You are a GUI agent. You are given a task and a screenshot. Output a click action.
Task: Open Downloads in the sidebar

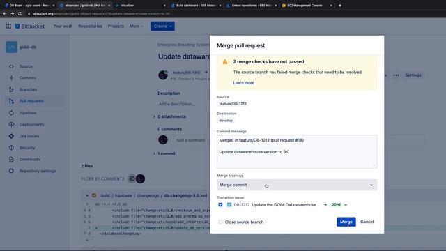click(29, 160)
